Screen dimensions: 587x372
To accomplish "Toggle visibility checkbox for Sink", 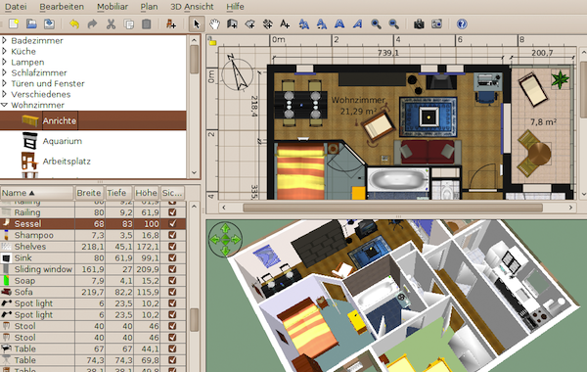I will click(x=172, y=257).
